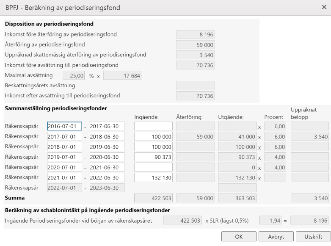Cancel changes with the Avbryt button
This screenshot has width=331, height=246.
click(x=276, y=237)
